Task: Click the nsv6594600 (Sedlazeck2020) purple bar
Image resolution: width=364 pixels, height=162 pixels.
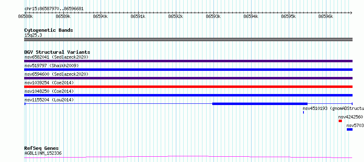Action: pos(188,78)
